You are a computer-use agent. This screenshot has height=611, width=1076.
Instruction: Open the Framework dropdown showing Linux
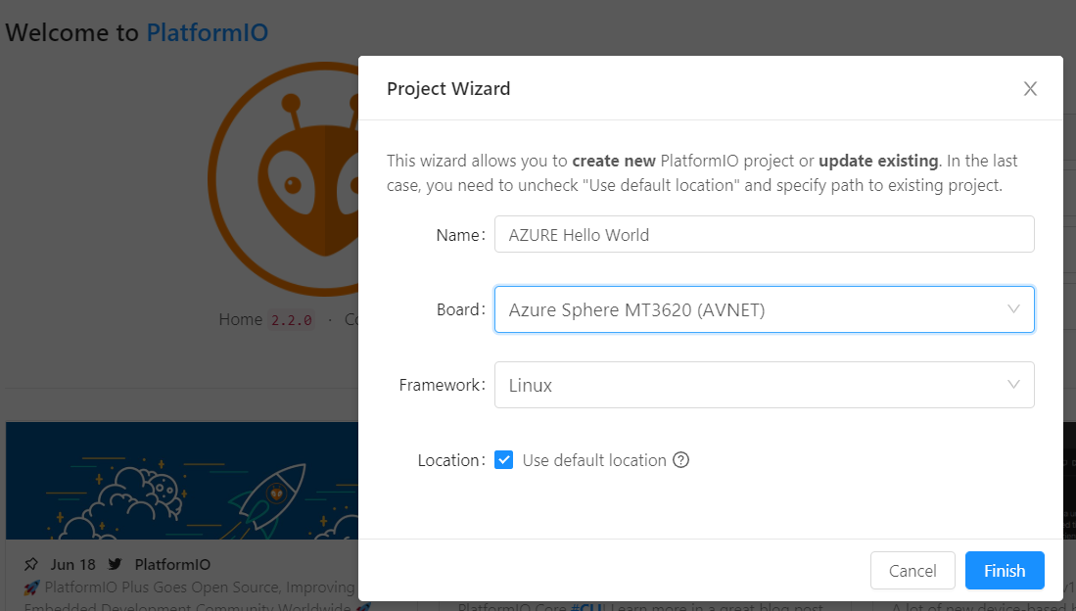click(764, 385)
